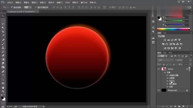The image size is (193, 108).
Task: Toggle the 显示变换控件 checkbox
Action: tap(36, 7)
